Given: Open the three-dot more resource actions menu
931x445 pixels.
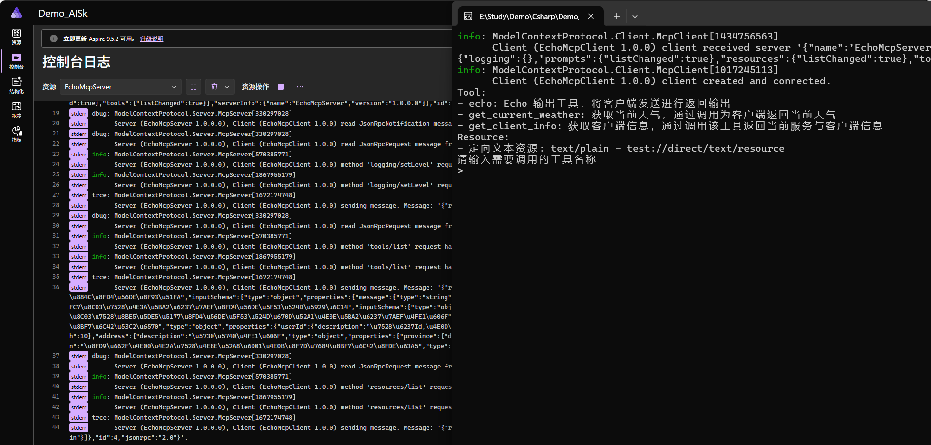Looking at the screenshot, I should [x=300, y=87].
